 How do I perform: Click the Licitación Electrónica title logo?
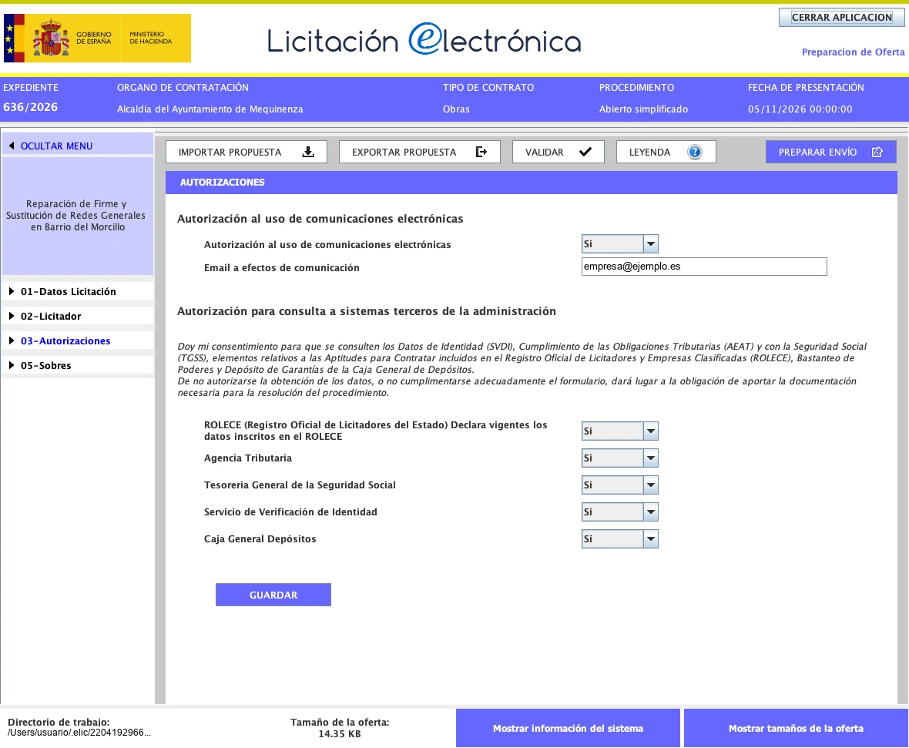424,39
